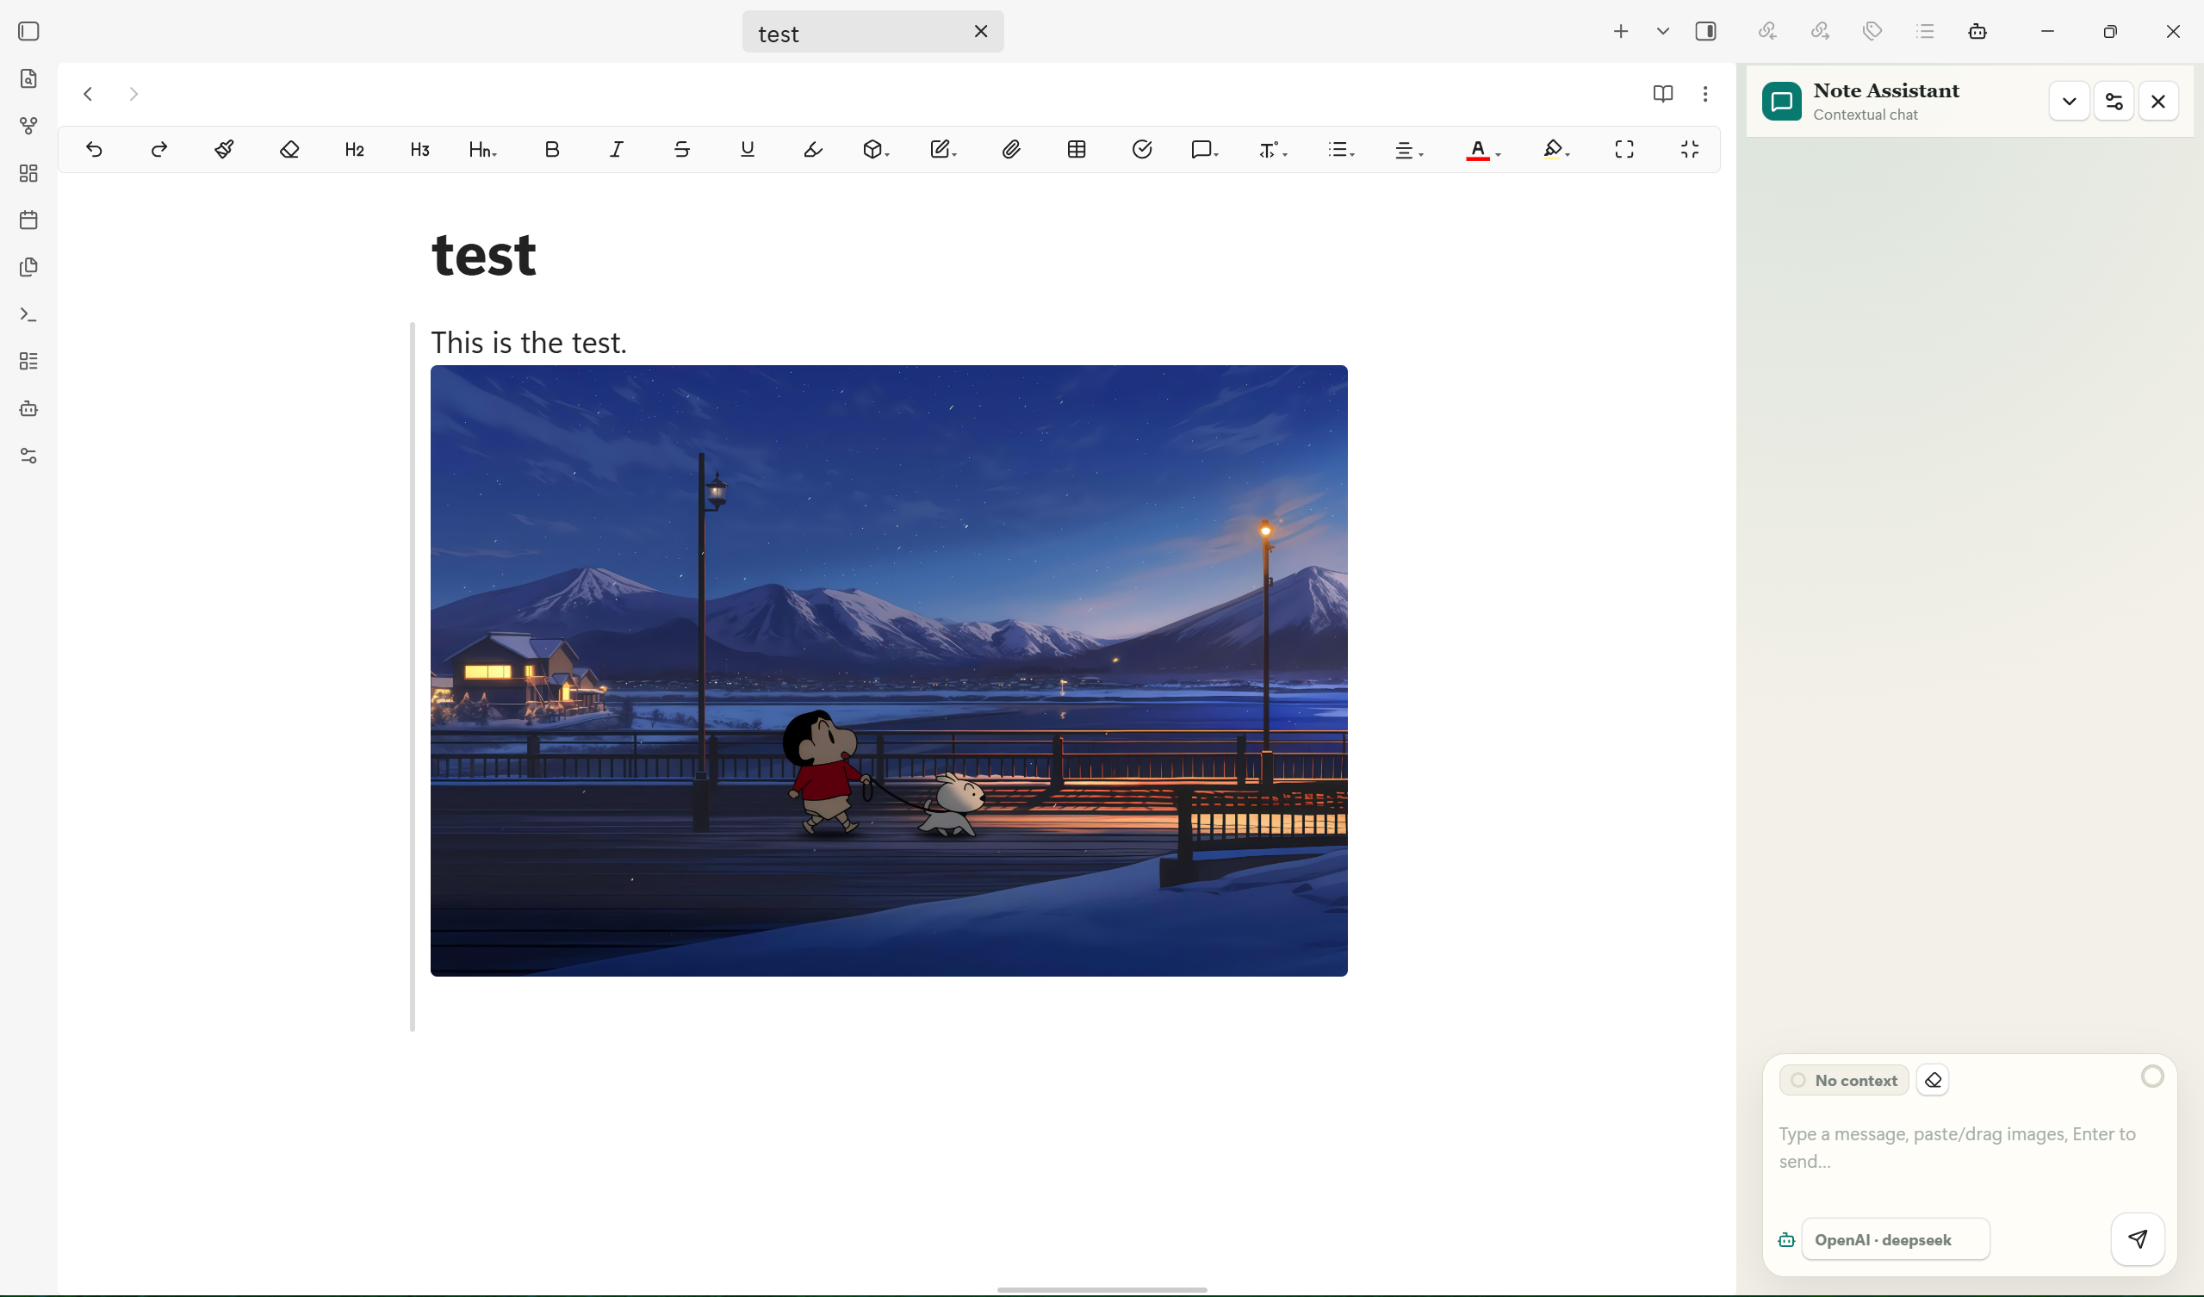Image resolution: width=2204 pixels, height=1297 pixels.
Task: Open the text size dropdown in toolbar
Action: [1273, 150]
